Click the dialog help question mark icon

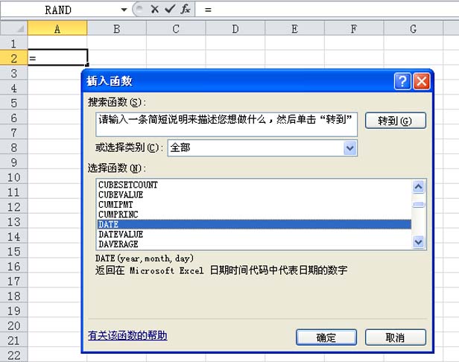pos(402,81)
